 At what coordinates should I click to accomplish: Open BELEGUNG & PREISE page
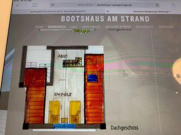[118, 27]
